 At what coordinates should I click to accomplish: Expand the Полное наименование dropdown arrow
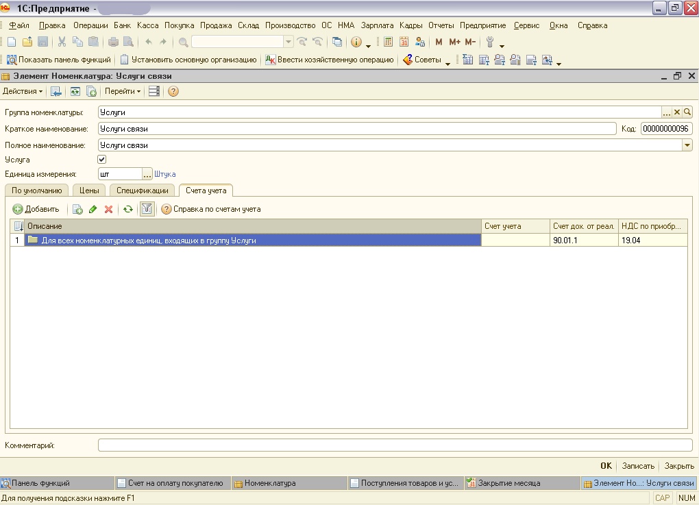pyautogui.click(x=687, y=145)
